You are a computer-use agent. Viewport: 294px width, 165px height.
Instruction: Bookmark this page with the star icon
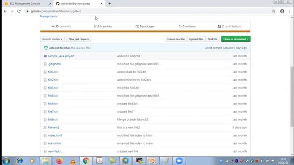pos(274,11)
